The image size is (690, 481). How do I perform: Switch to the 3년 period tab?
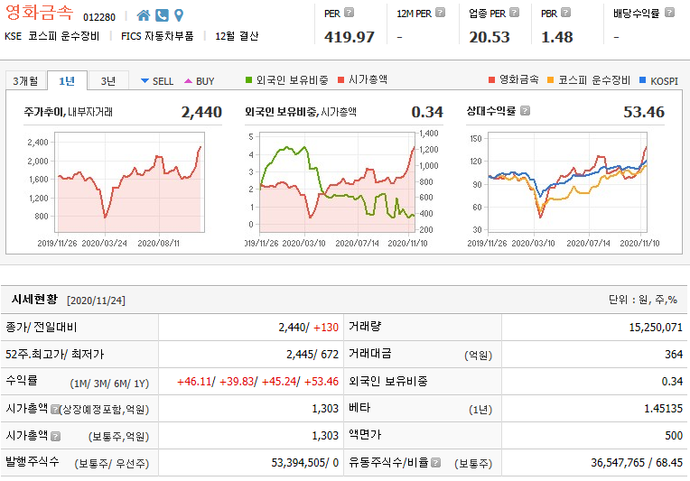pyautogui.click(x=108, y=81)
